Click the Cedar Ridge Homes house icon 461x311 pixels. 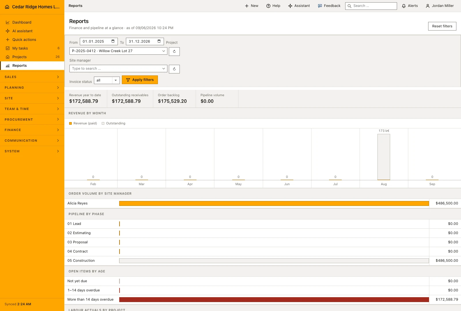pos(7,7)
